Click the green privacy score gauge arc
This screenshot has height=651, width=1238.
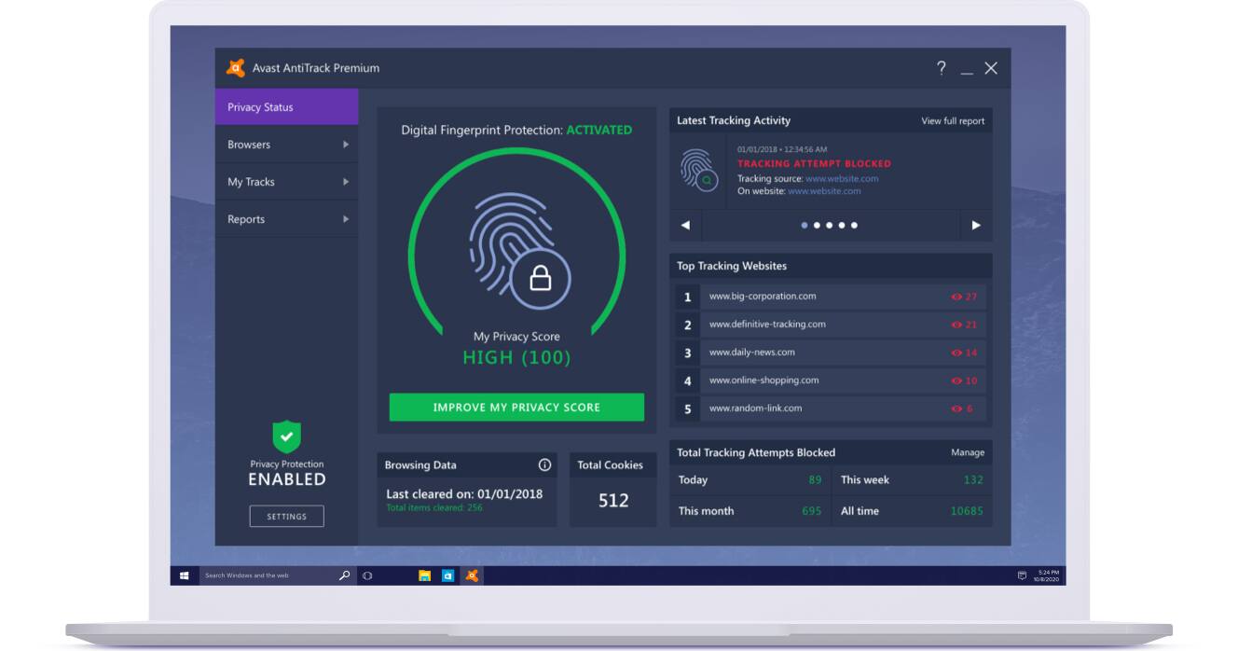pos(516,149)
